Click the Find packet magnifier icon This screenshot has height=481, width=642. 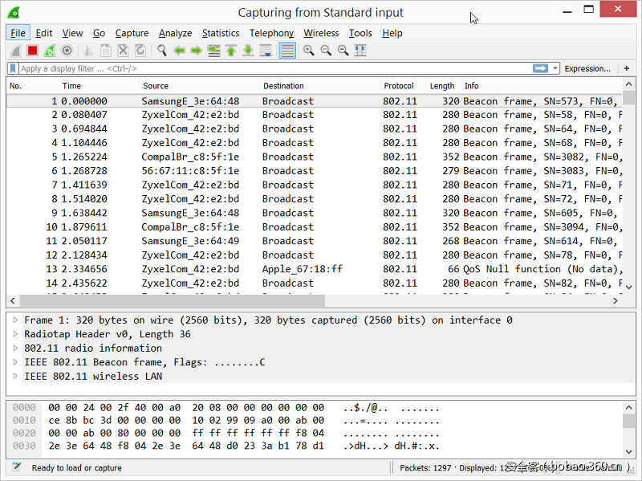pyautogui.click(x=161, y=51)
